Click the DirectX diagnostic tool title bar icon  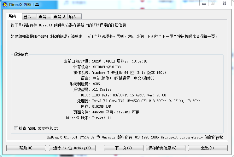click(x=5, y=5)
